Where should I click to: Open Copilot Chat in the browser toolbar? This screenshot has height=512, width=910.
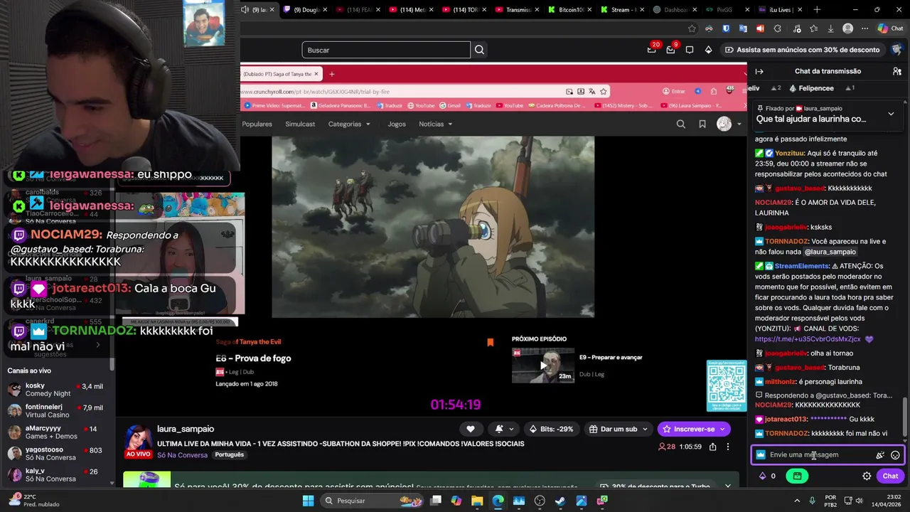(x=891, y=28)
